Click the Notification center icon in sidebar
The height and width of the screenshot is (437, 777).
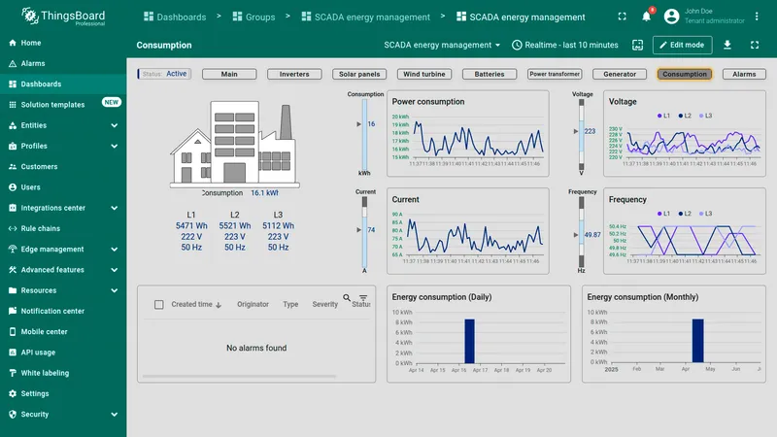coord(13,311)
